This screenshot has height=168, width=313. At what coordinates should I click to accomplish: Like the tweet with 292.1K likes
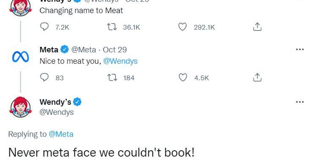click(182, 27)
